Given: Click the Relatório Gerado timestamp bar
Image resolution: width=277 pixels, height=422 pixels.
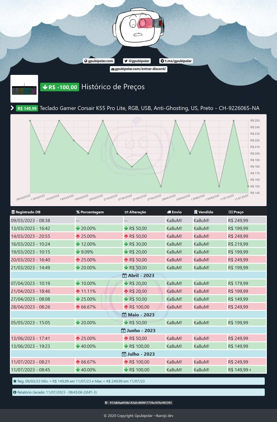Looking at the screenshot, I should tap(138, 392).
